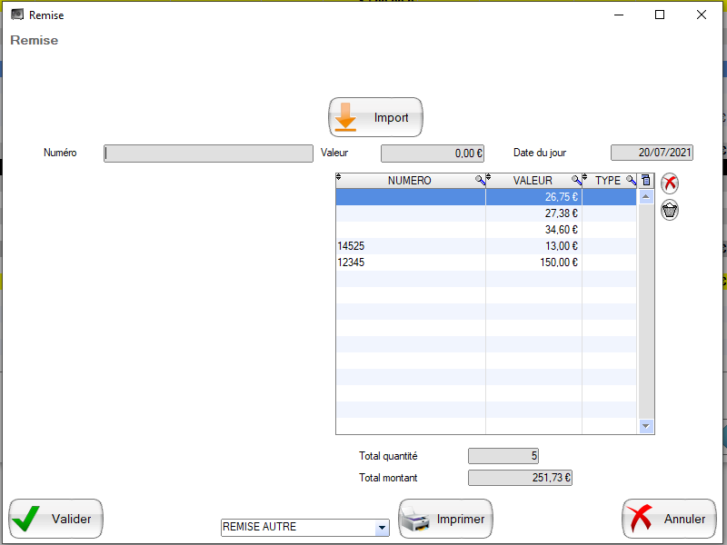Open the table options icon in header corner
Screen dimensions: 727x545
pyautogui.click(x=646, y=181)
